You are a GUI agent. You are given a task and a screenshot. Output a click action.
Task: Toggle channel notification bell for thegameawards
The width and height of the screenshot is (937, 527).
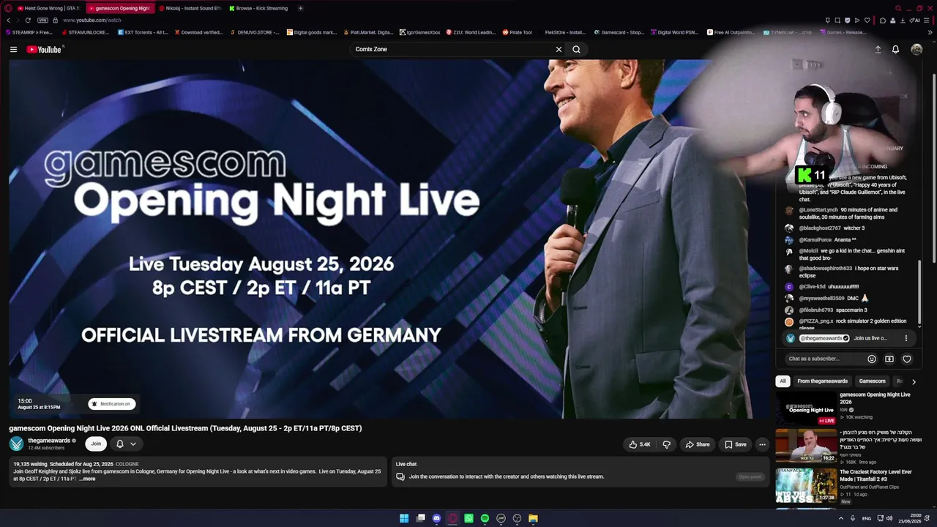(120, 444)
